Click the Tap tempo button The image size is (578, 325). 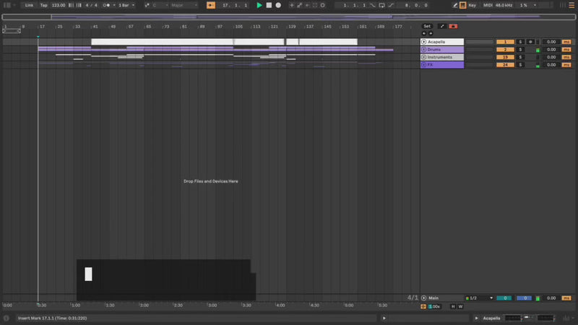click(x=43, y=5)
